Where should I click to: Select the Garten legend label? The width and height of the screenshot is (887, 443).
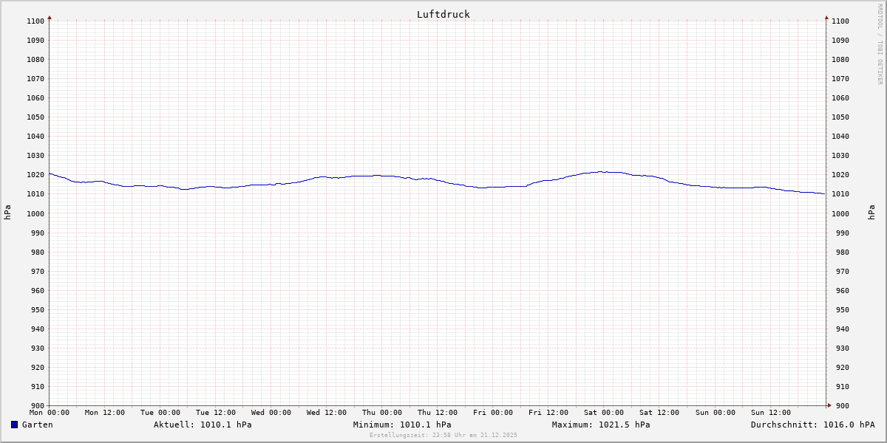point(37,425)
